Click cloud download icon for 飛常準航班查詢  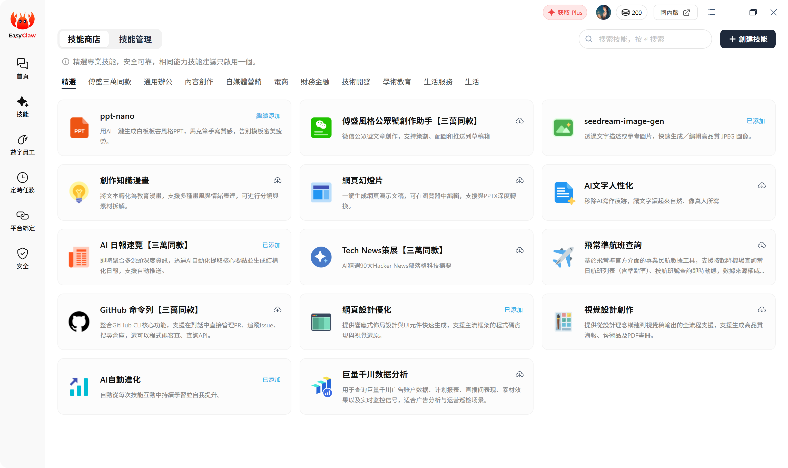[762, 245]
